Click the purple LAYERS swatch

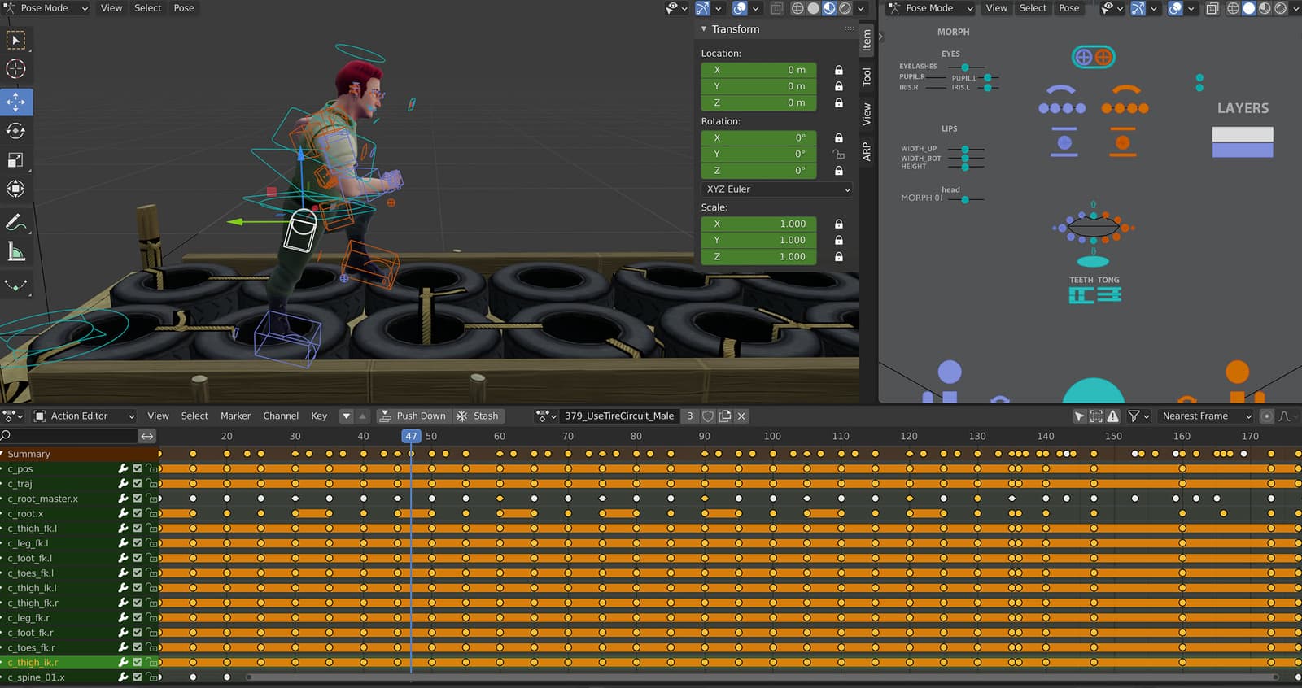(1242, 150)
